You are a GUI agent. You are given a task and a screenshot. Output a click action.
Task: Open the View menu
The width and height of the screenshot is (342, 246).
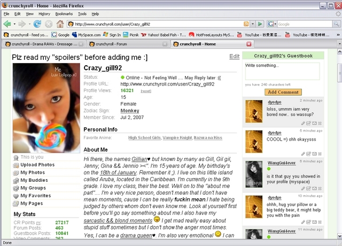click(30, 14)
